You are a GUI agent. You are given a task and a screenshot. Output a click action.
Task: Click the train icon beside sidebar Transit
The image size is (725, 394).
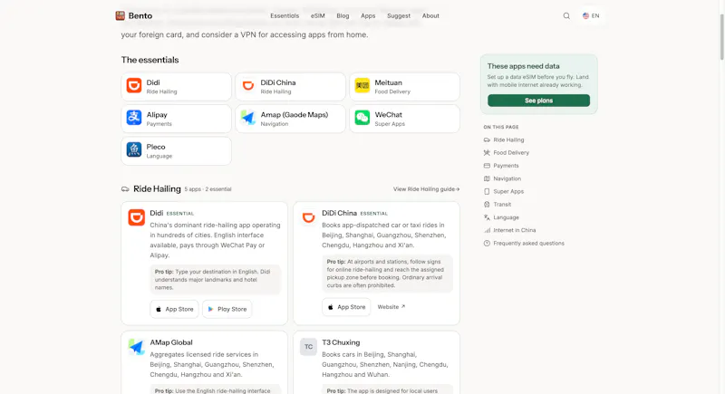(x=487, y=205)
